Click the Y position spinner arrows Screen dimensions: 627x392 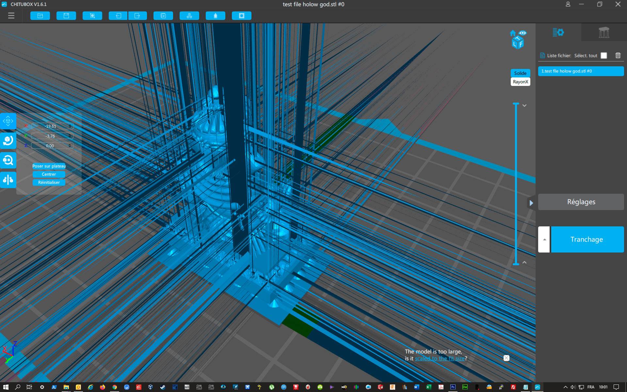70,136
